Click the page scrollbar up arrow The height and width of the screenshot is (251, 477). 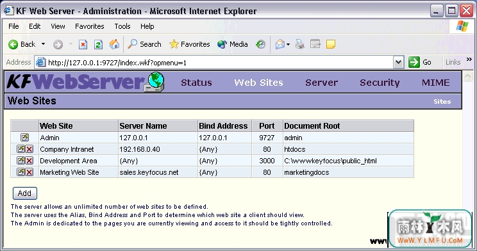pyautogui.click(x=467, y=76)
